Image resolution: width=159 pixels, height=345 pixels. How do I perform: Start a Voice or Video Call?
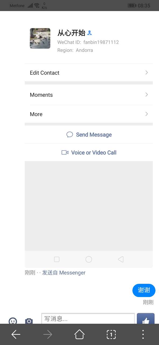pyautogui.click(x=89, y=153)
